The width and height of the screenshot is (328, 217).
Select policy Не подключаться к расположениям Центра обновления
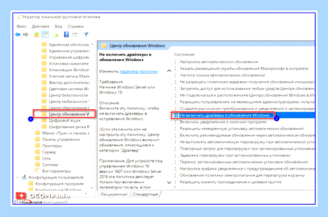click(247, 95)
